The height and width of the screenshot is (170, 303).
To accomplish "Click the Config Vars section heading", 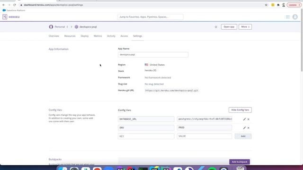I will (x=55, y=110).
